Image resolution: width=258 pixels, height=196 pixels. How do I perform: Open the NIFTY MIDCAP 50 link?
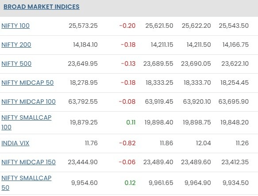pyautogui.click(x=27, y=83)
